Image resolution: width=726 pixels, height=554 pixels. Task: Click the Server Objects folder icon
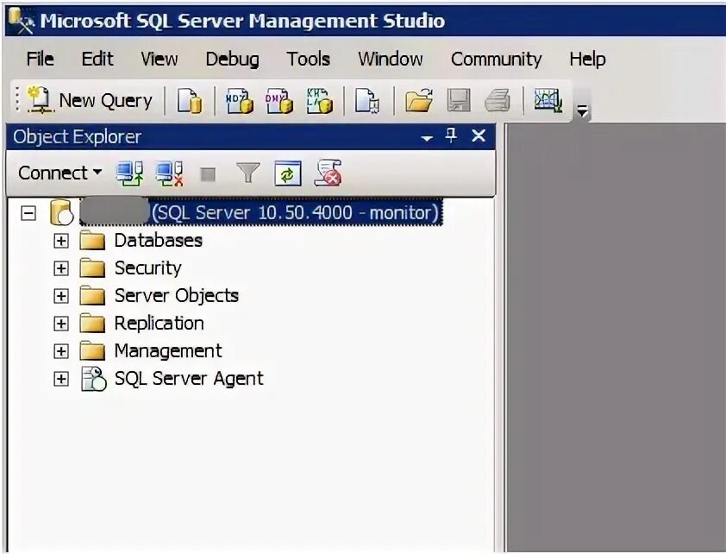pos(92,296)
